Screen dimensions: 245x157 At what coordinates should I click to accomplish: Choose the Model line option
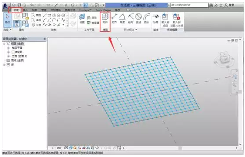[x=36, y=15]
